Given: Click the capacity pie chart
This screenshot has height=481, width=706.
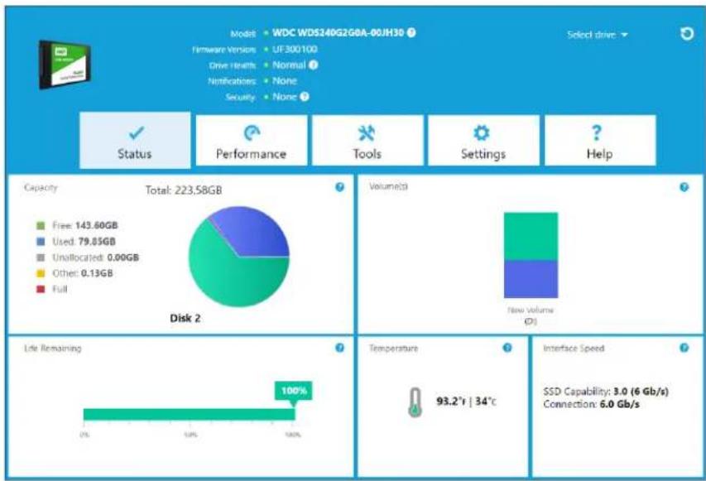Looking at the screenshot, I should [238, 257].
